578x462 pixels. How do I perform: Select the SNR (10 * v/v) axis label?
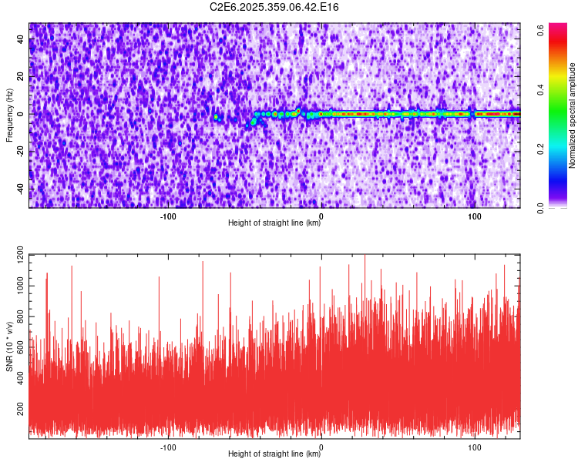[x=9, y=345]
